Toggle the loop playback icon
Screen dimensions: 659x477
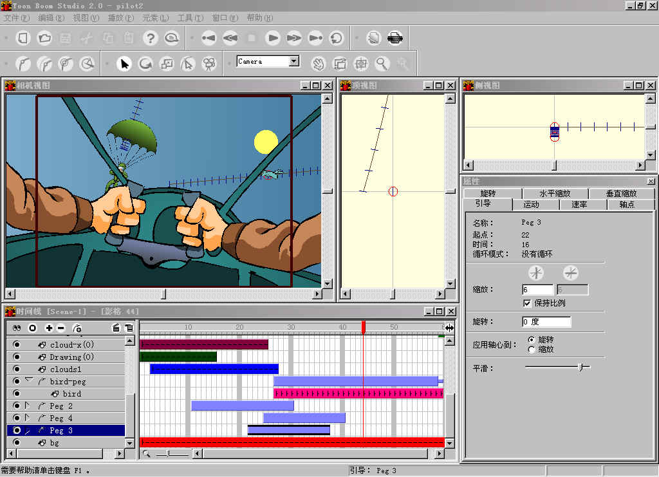(x=337, y=38)
